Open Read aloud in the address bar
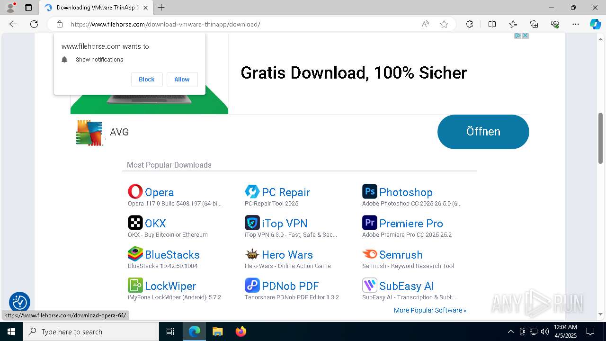606x341 pixels. pos(425,24)
